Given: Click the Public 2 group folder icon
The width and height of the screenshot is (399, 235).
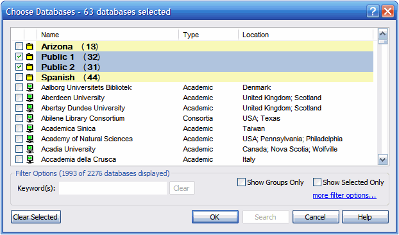Looking at the screenshot, I should 30,67.
